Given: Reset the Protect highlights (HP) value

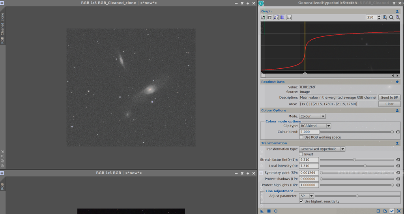Looking at the screenshot, I should click(x=398, y=185).
